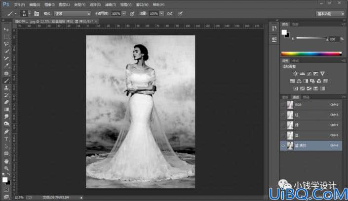The image size is (348, 201).
Task: Show the Green (绿) channel visibility
Action: (283, 125)
